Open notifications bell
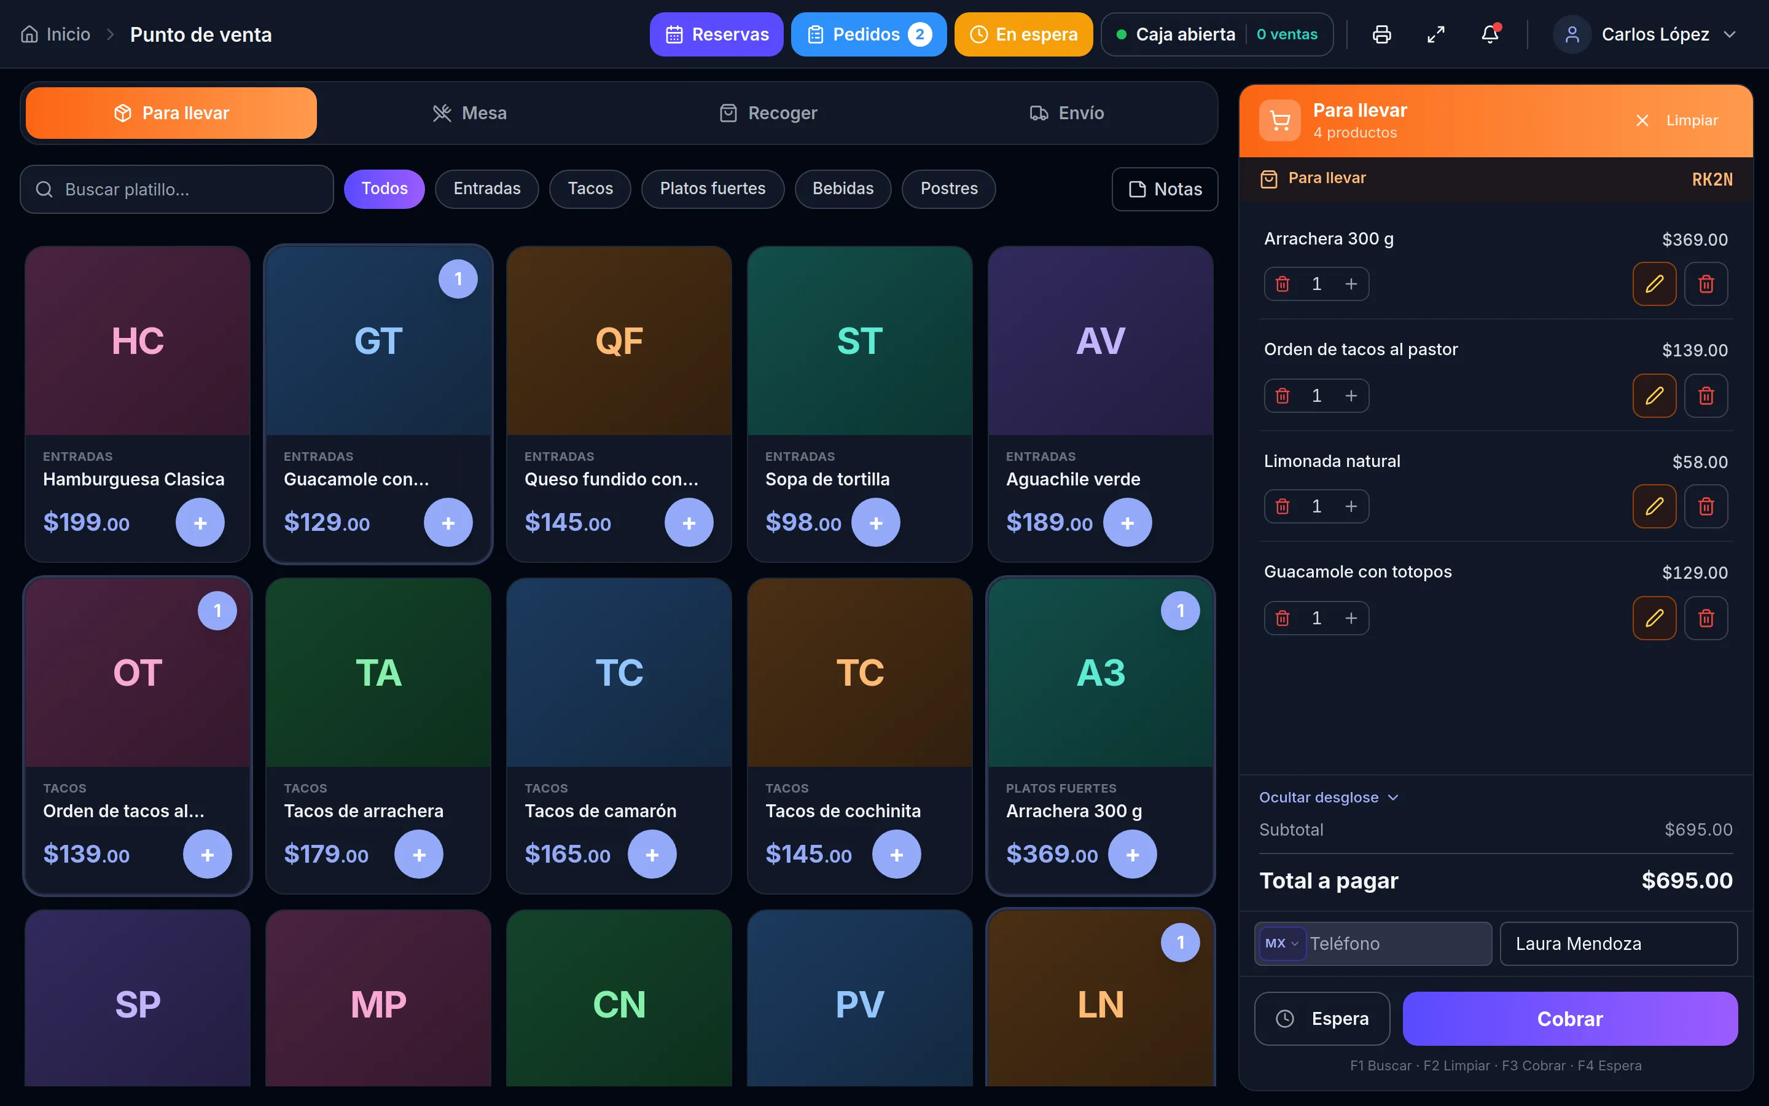Screen dimensions: 1769x1106 1490,34
